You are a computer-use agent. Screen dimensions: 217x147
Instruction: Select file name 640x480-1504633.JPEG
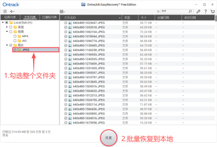pos(89,91)
